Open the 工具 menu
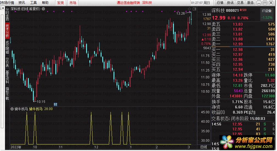Screen dimensions: 277x151 (x=33, y=3)
